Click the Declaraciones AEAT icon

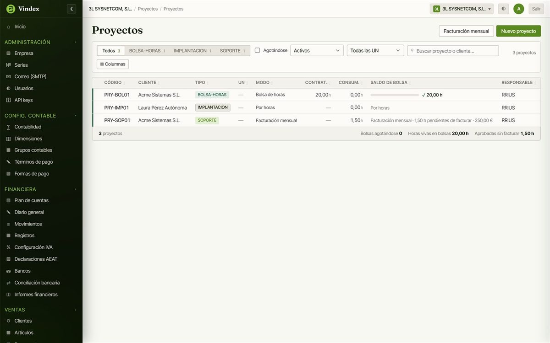[x=8, y=259]
